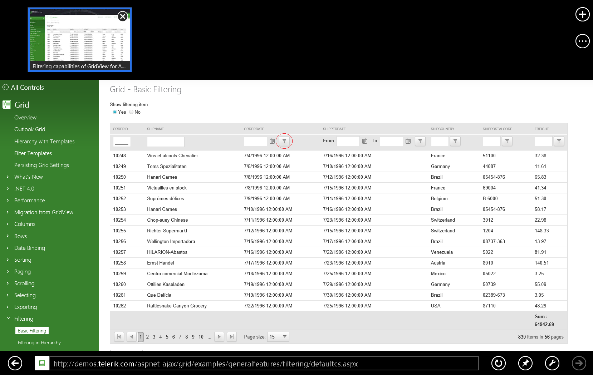Viewport: 593px width, 375px height.
Task: Go to grid page 2
Action: pos(147,337)
